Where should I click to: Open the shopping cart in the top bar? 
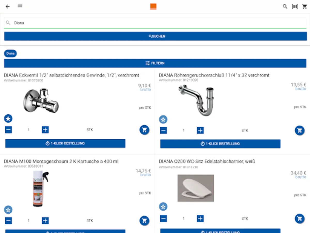pos(305,6)
